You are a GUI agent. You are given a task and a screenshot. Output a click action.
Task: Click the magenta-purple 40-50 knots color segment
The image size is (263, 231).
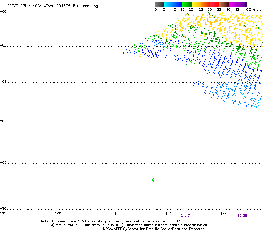(238, 4)
